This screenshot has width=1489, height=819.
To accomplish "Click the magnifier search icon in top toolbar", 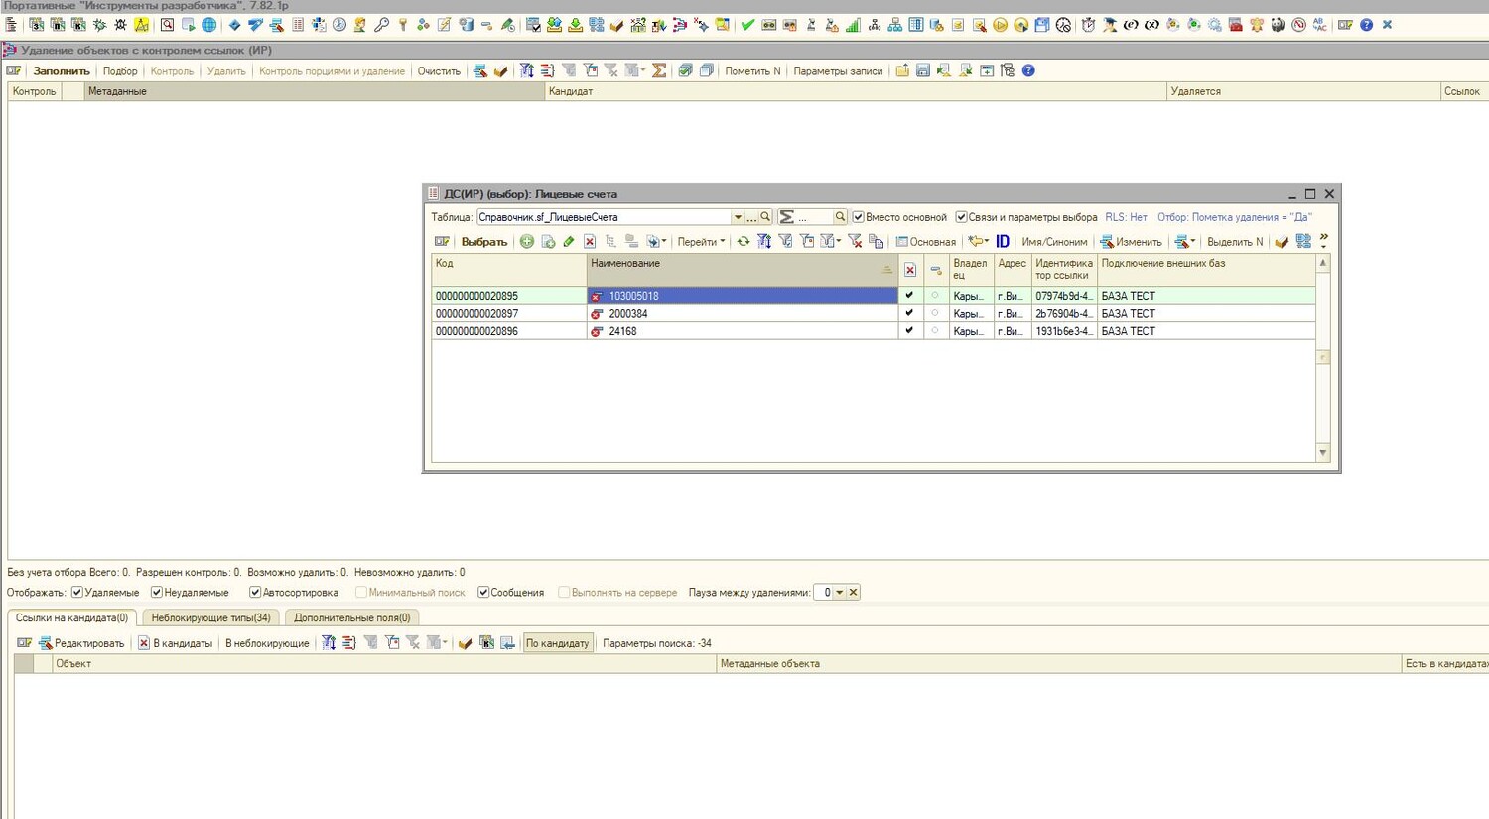I will pos(167,25).
